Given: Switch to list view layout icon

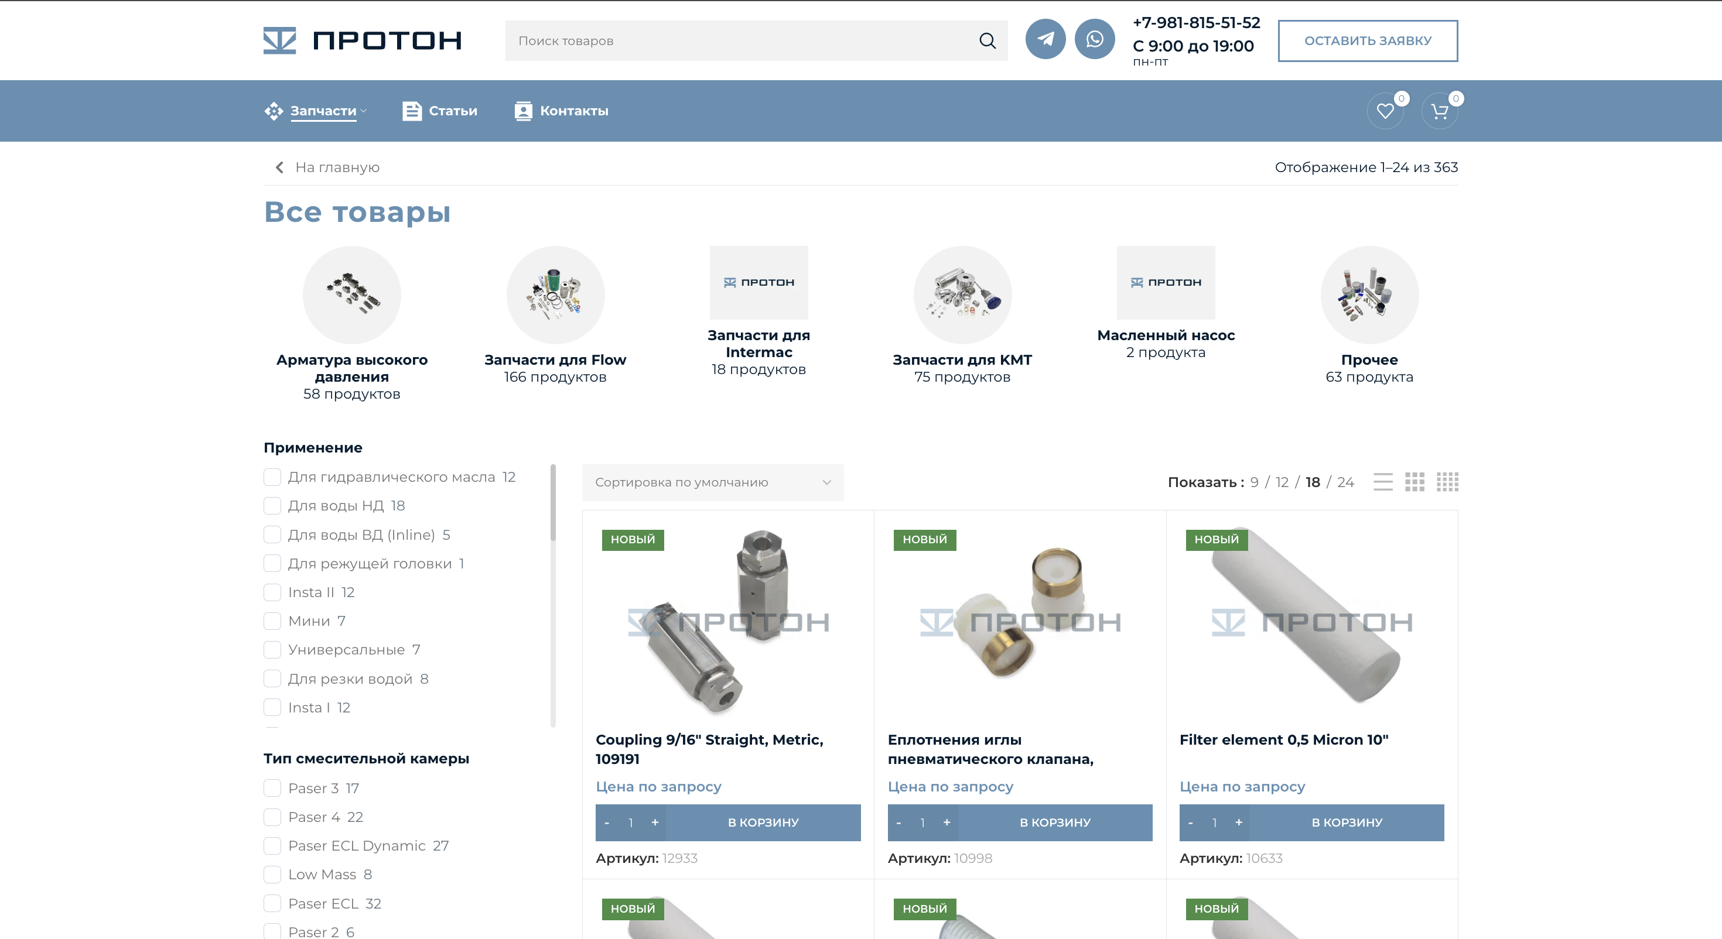Looking at the screenshot, I should click(x=1383, y=482).
